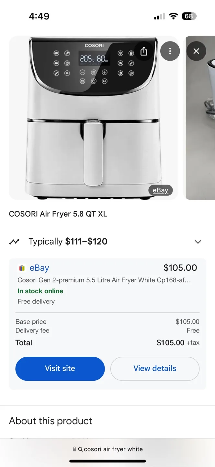Open the About this product section

pos(51,421)
